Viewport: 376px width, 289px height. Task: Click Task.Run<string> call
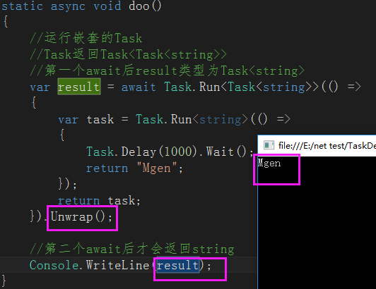192,119
